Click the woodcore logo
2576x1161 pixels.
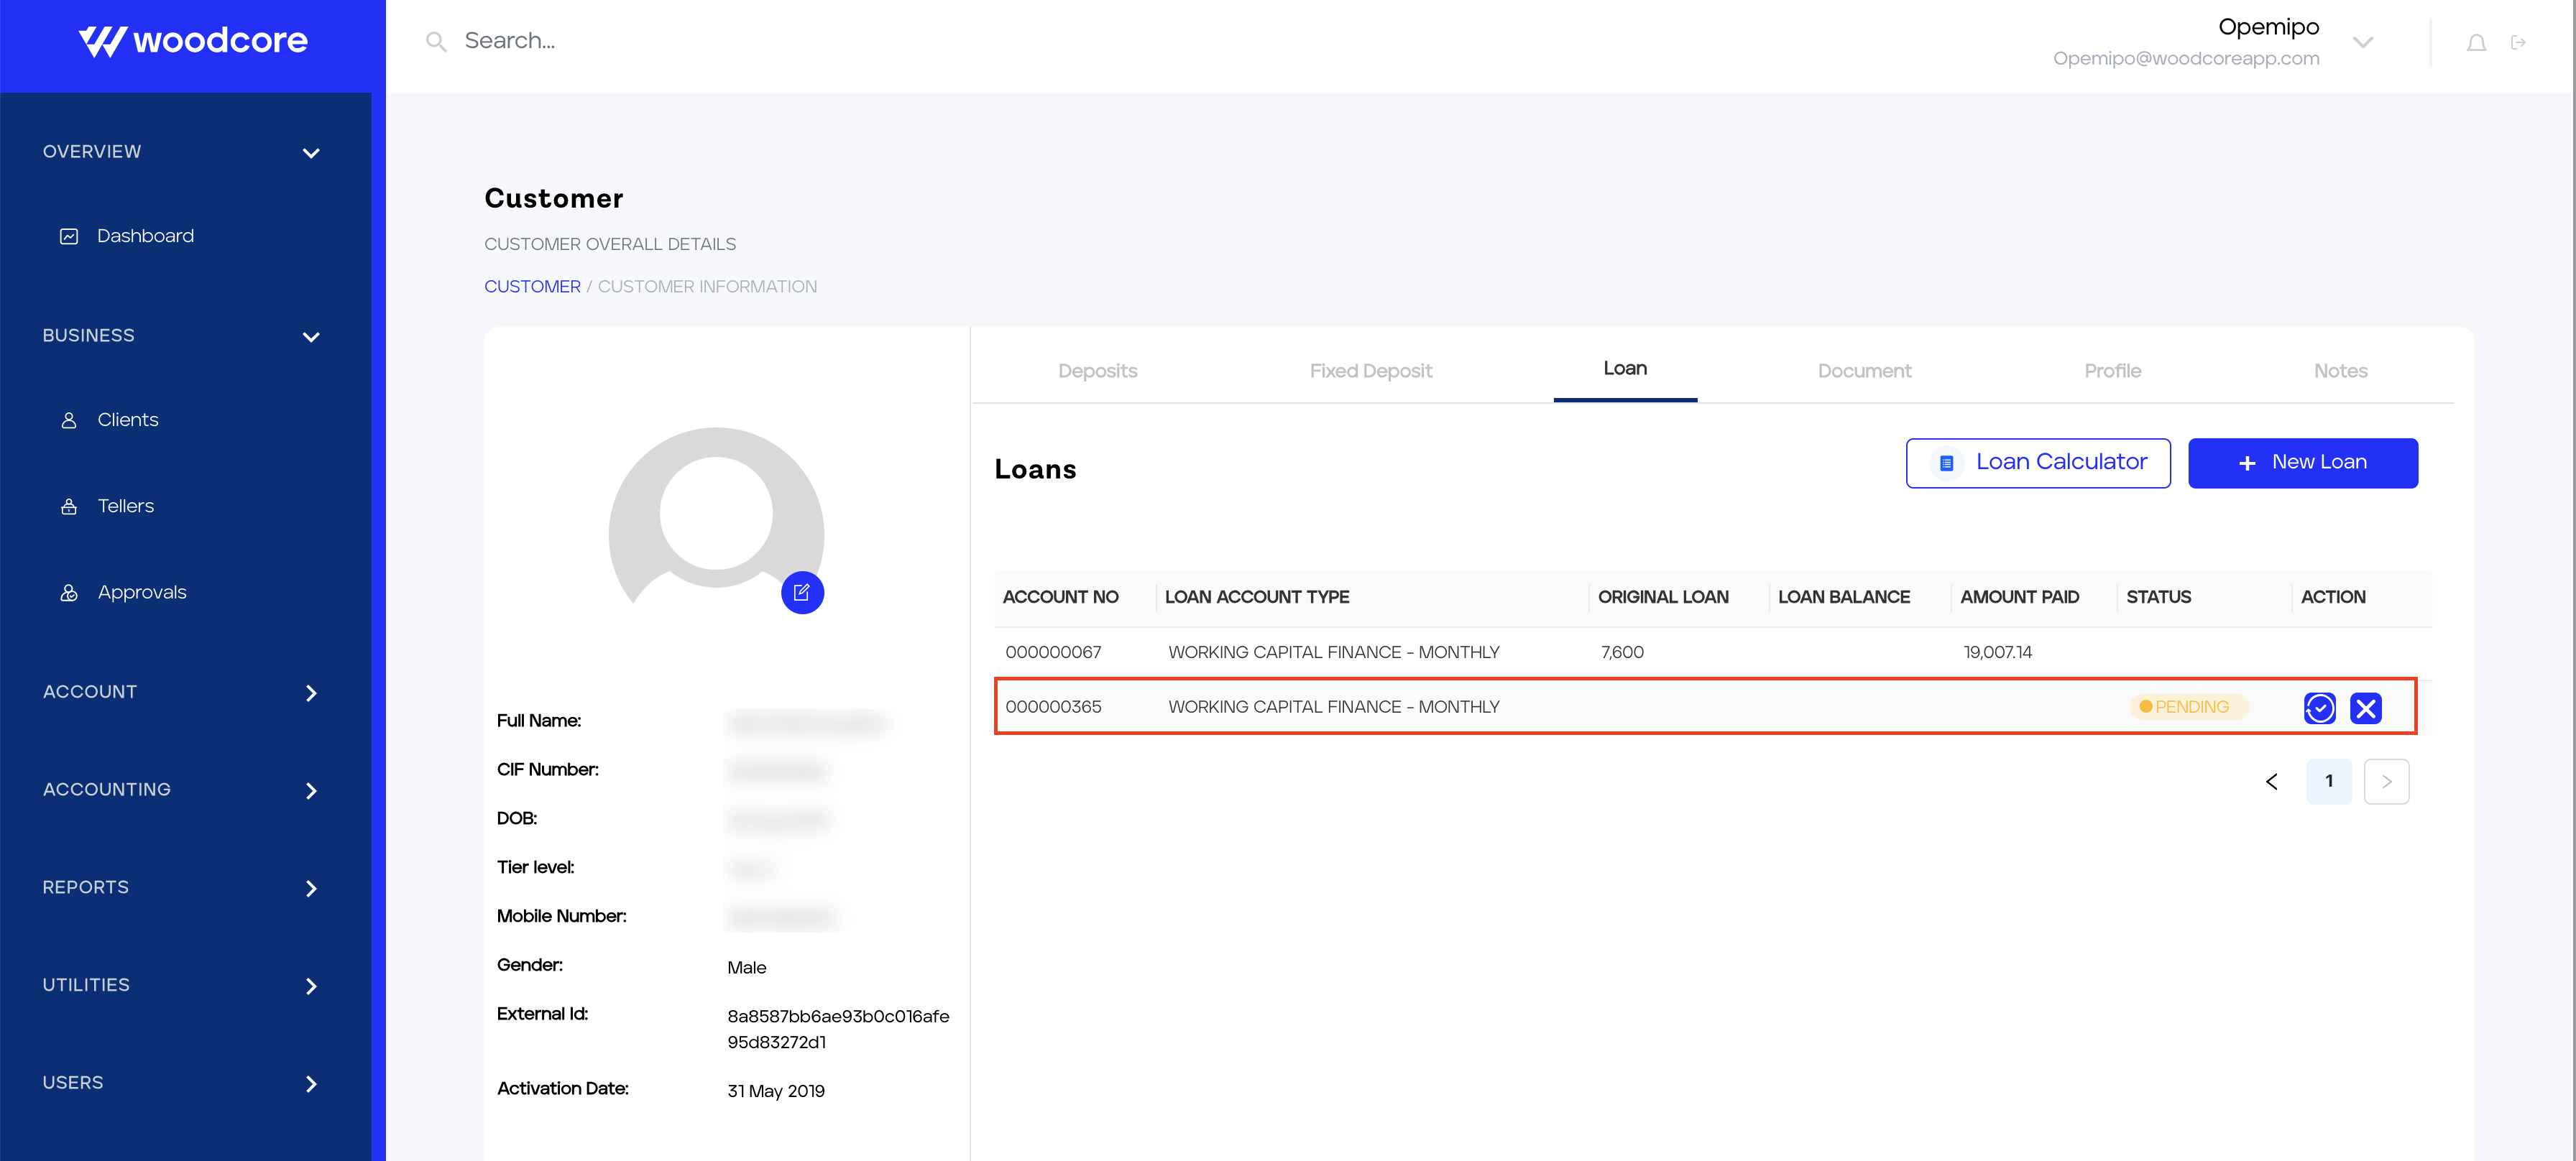[193, 41]
